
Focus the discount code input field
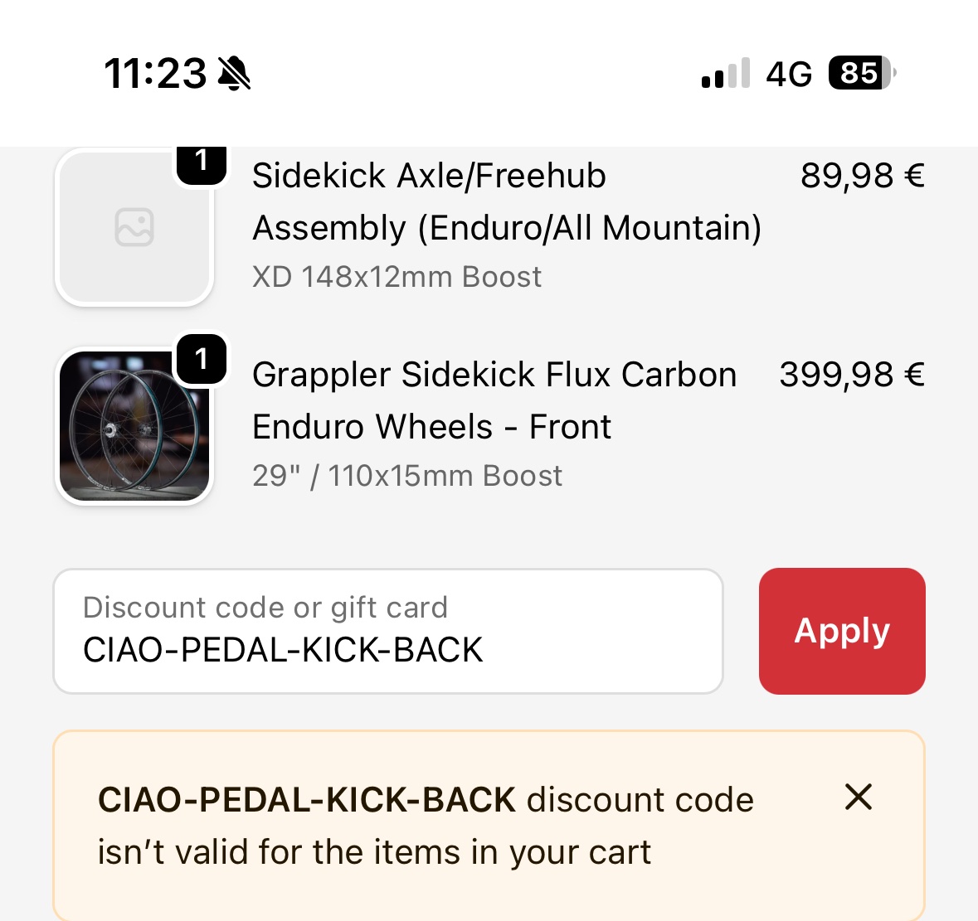[387, 631]
